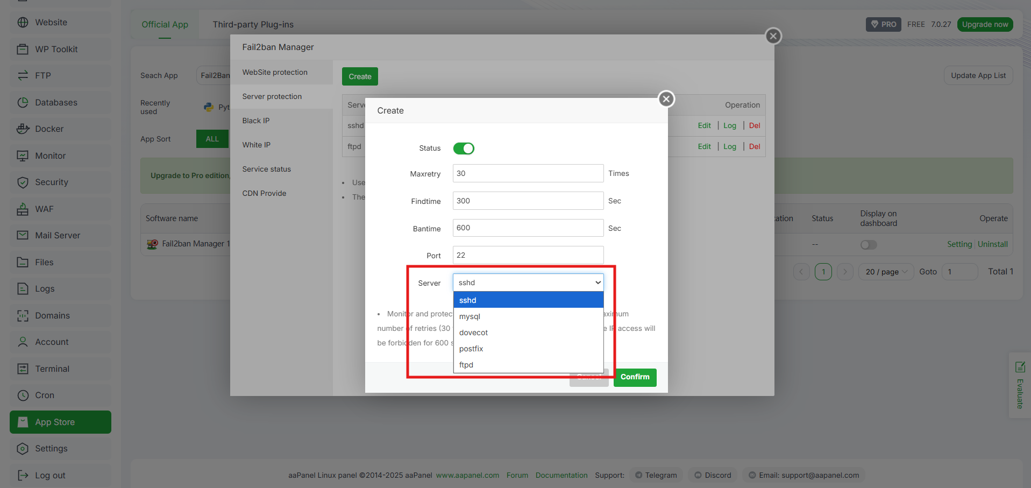
Task: Open the Mail Server envelope icon
Action: (23, 236)
